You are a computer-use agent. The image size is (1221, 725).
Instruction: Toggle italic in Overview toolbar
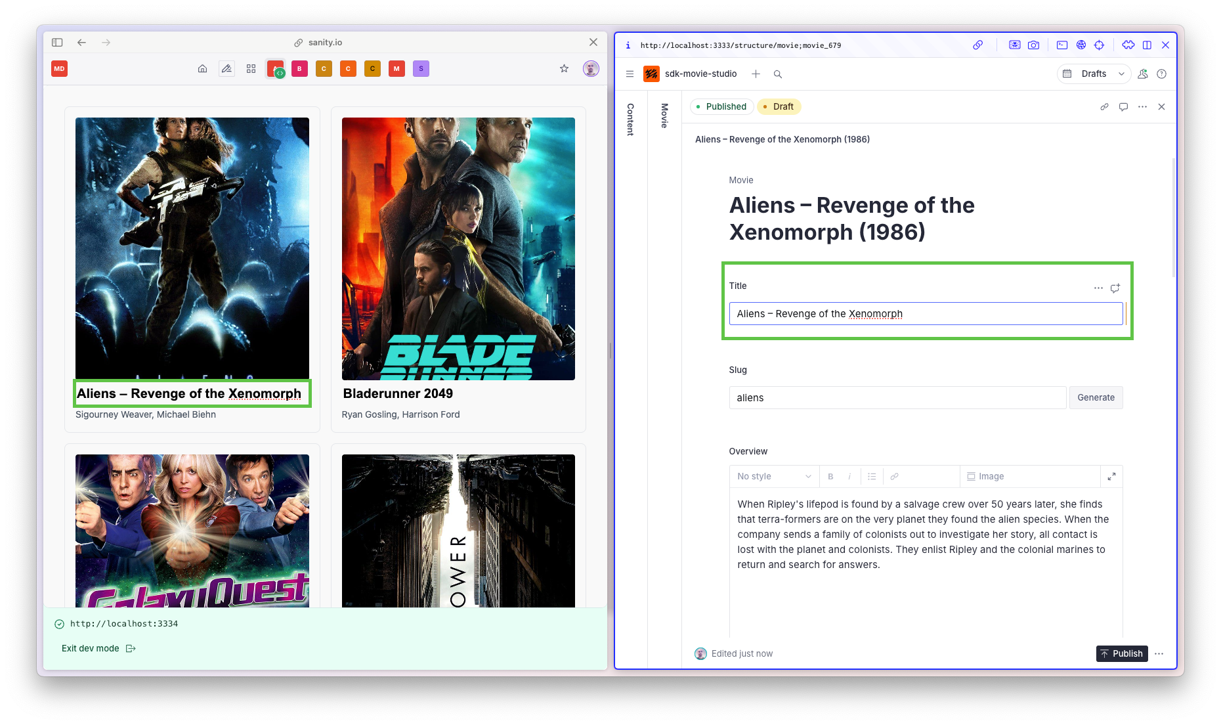pos(849,476)
